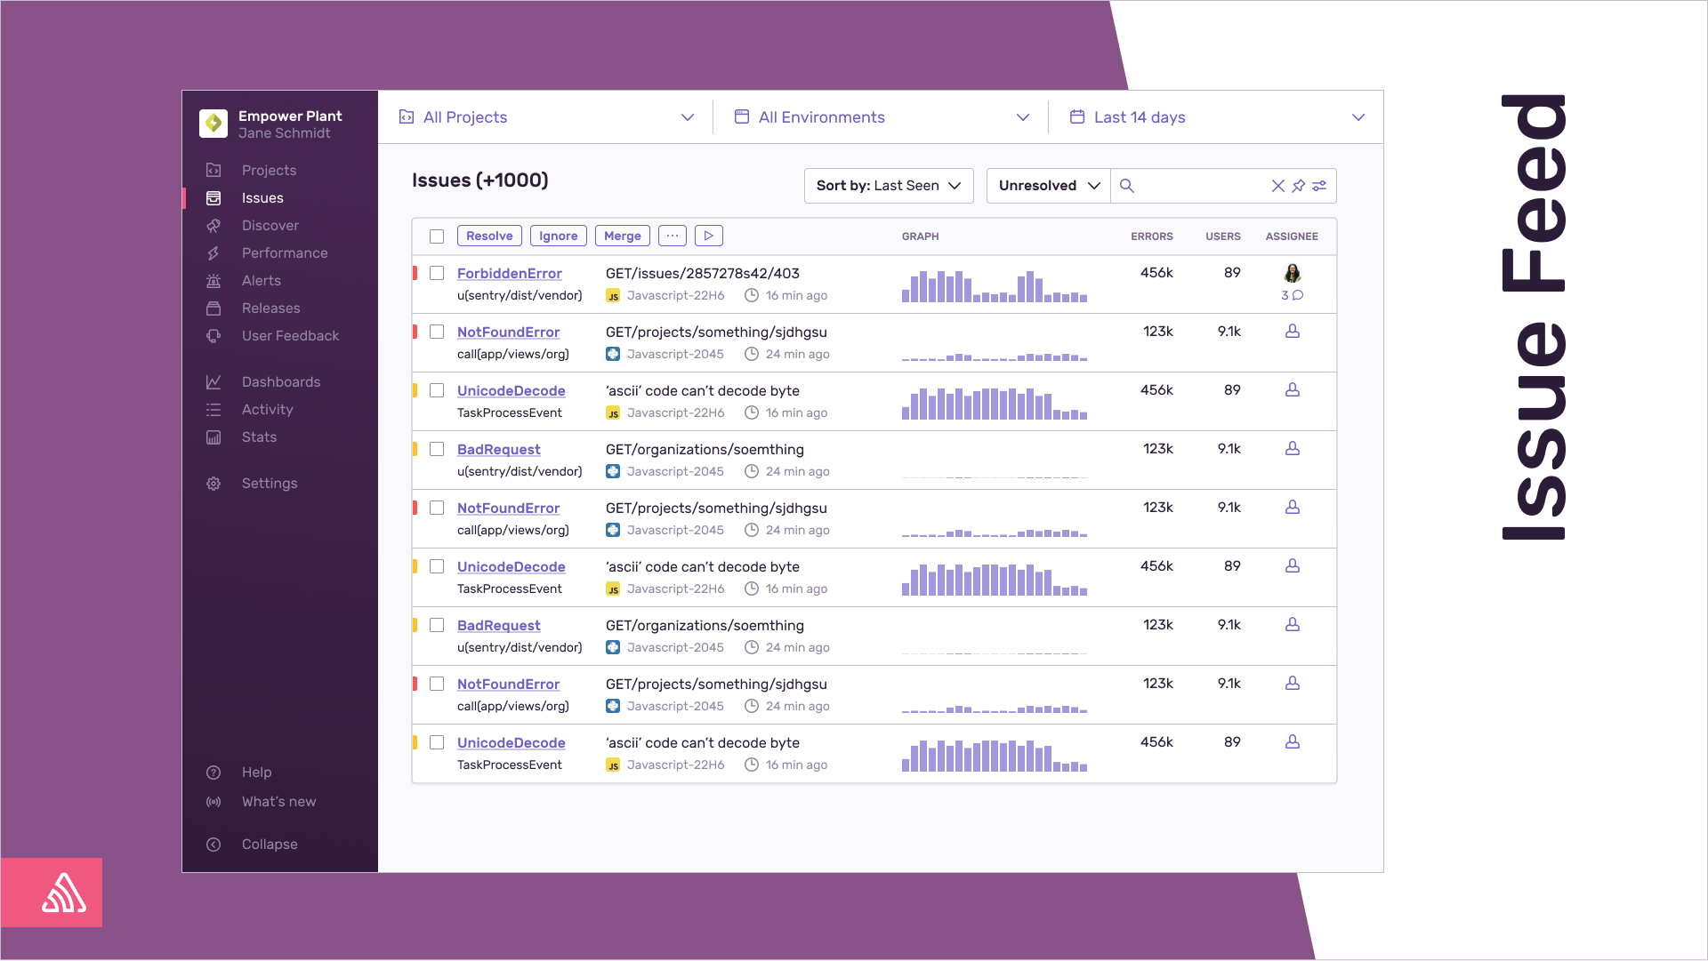Click the play realtime updates icon
Image resolution: width=1708 pixels, height=961 pixels.
coord(708,236)
